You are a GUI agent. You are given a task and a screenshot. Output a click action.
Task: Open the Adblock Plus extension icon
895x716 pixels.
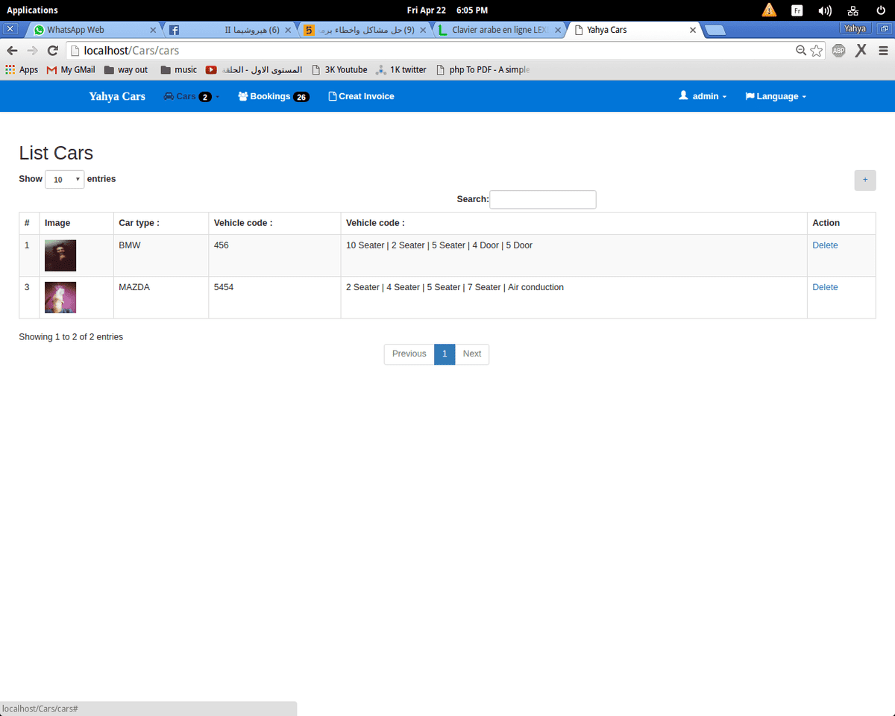pos(838,51)
